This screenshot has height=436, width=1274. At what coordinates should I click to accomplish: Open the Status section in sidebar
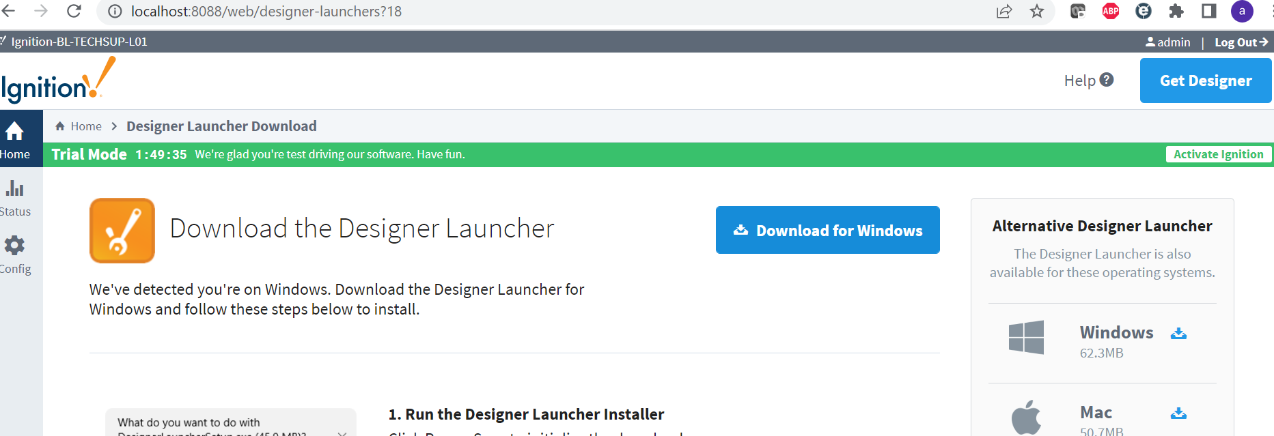(x=15, y=197)
